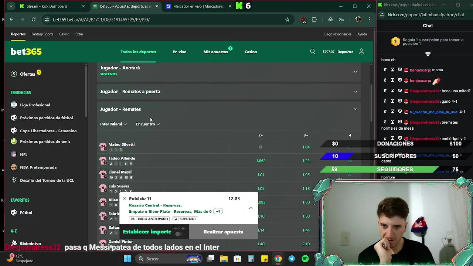Switch to the En vivo tab
Viewport: 473px width, 266px height.
pos(180,52)
